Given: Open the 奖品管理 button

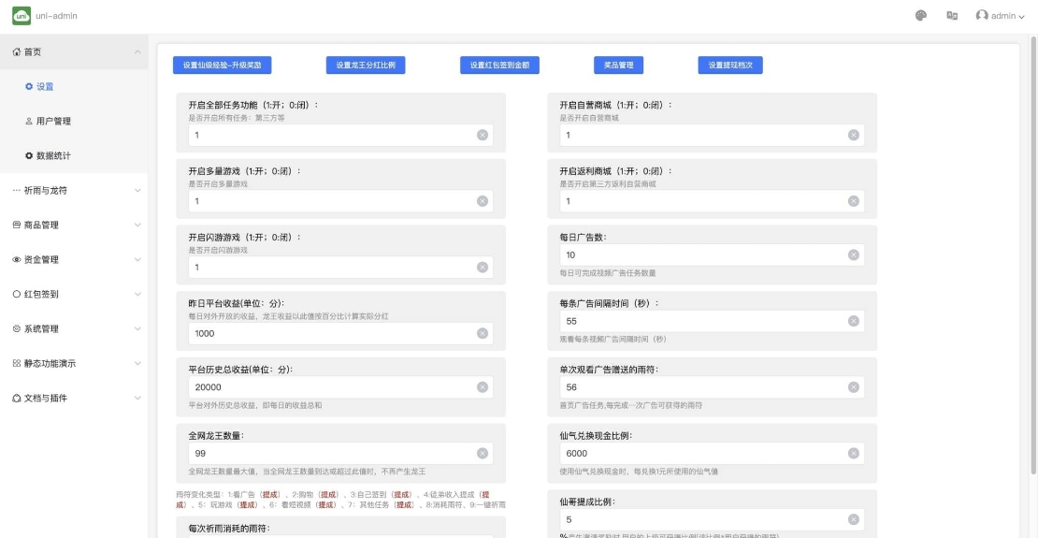Looking at the screenshot, I should [618, 65].
